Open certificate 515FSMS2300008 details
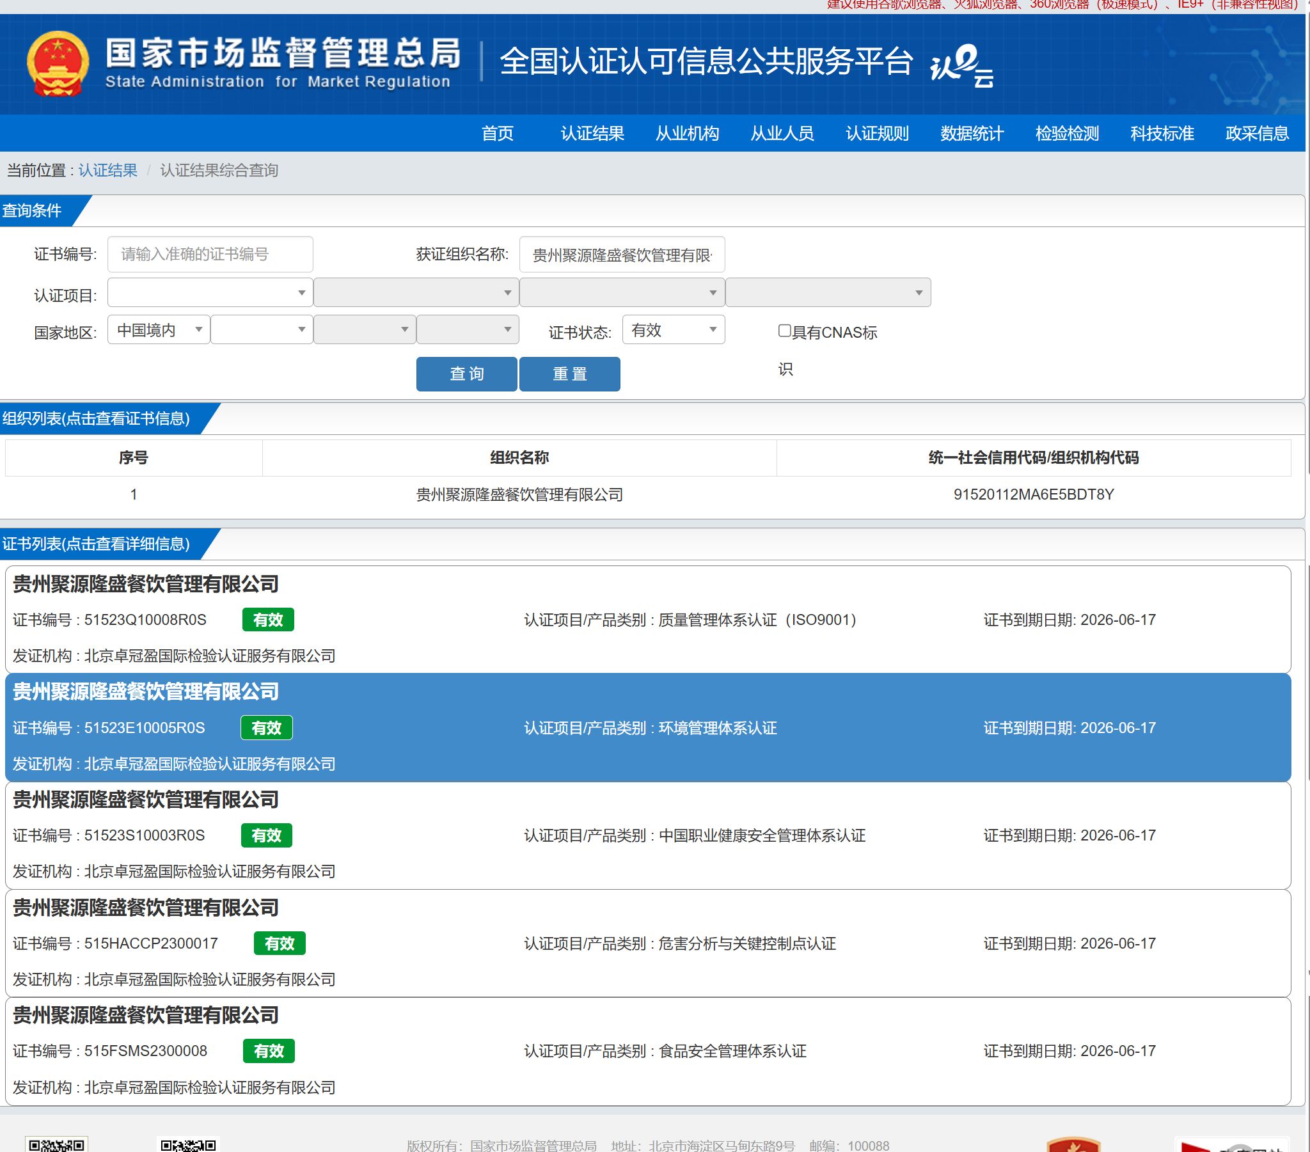1310x1152 pixels. [x=648, y=1051]
